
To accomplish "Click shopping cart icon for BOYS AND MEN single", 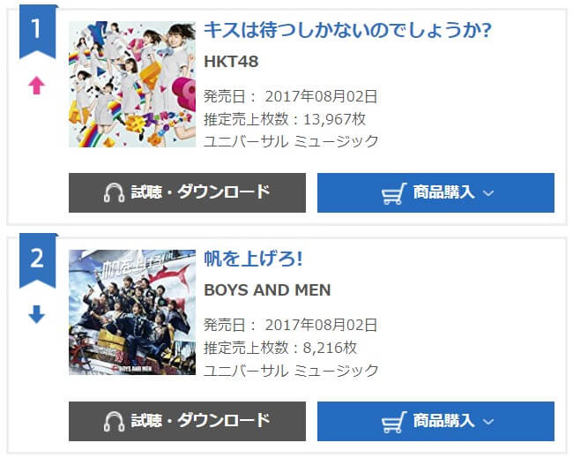I will [x=394, y=422].
